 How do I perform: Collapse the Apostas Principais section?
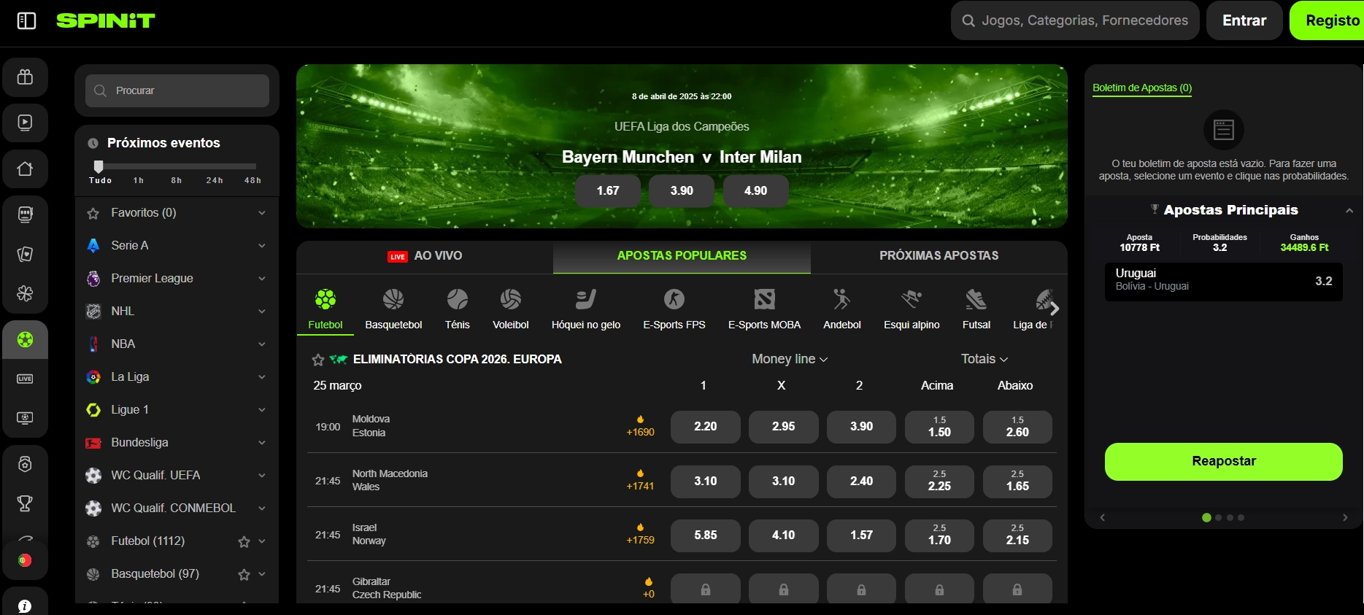1349,211
